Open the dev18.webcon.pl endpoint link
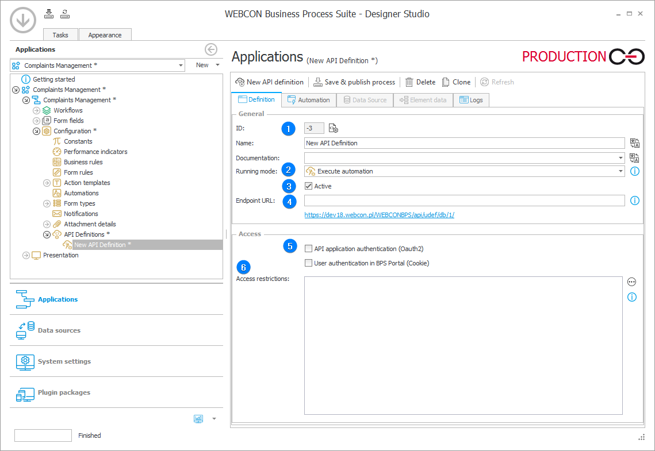Image resolution: width=655 pixels, height=451 pixels. coord(380,215)
